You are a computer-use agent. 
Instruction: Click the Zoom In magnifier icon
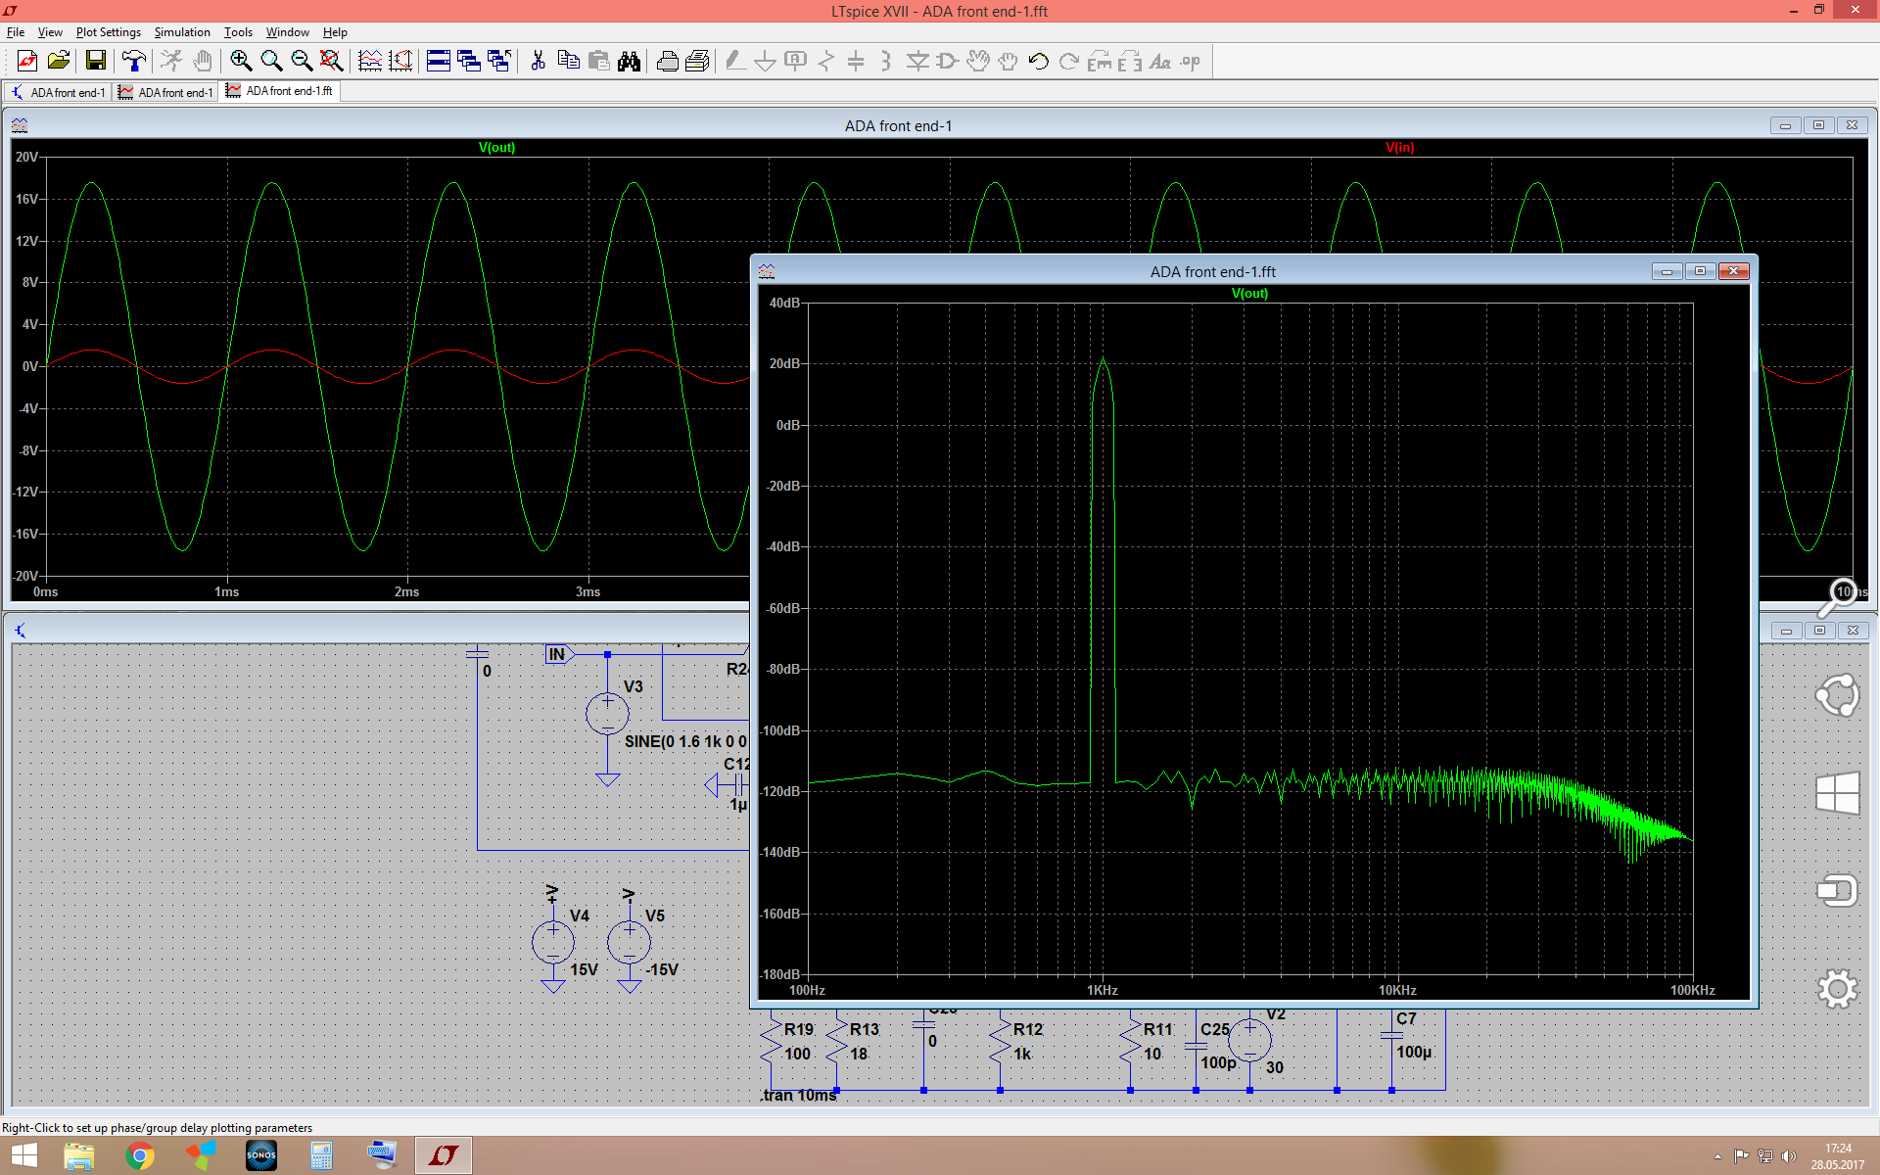241,61
